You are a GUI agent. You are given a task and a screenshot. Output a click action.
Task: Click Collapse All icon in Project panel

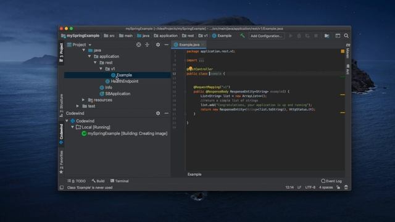(147, 44)
